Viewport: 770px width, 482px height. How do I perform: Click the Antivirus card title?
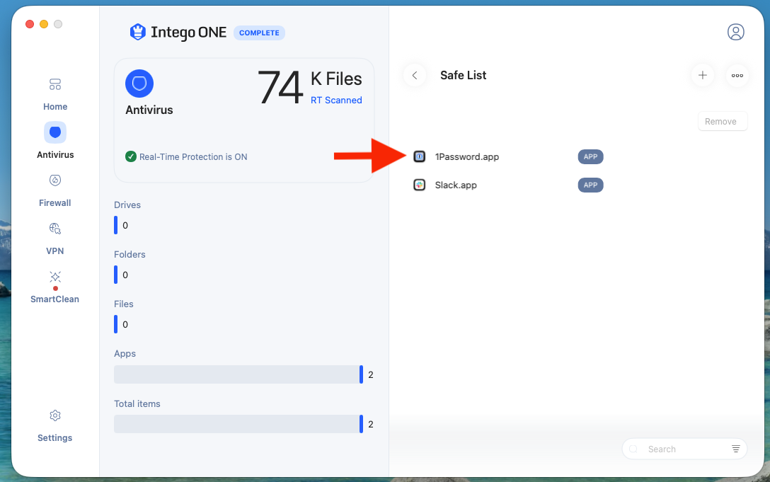(149, 110)
